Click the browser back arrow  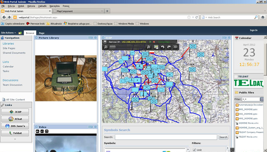(x=4, y=17)
